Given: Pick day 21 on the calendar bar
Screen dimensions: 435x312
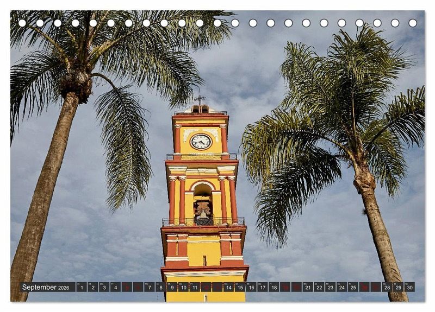Looking at the screenshot, I should point(308,287).
